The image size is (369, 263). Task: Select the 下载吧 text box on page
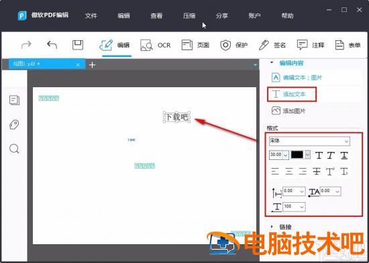pyautogui.click(x=177, y=117)
